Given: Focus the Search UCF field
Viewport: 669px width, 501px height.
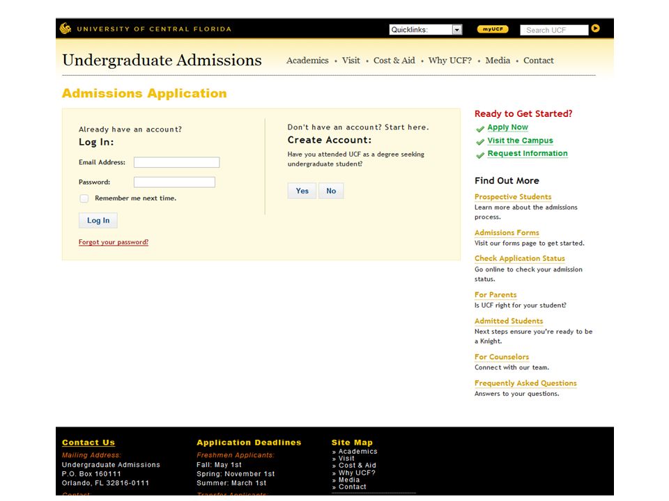Looking at the screenshot, I should 554,30.
